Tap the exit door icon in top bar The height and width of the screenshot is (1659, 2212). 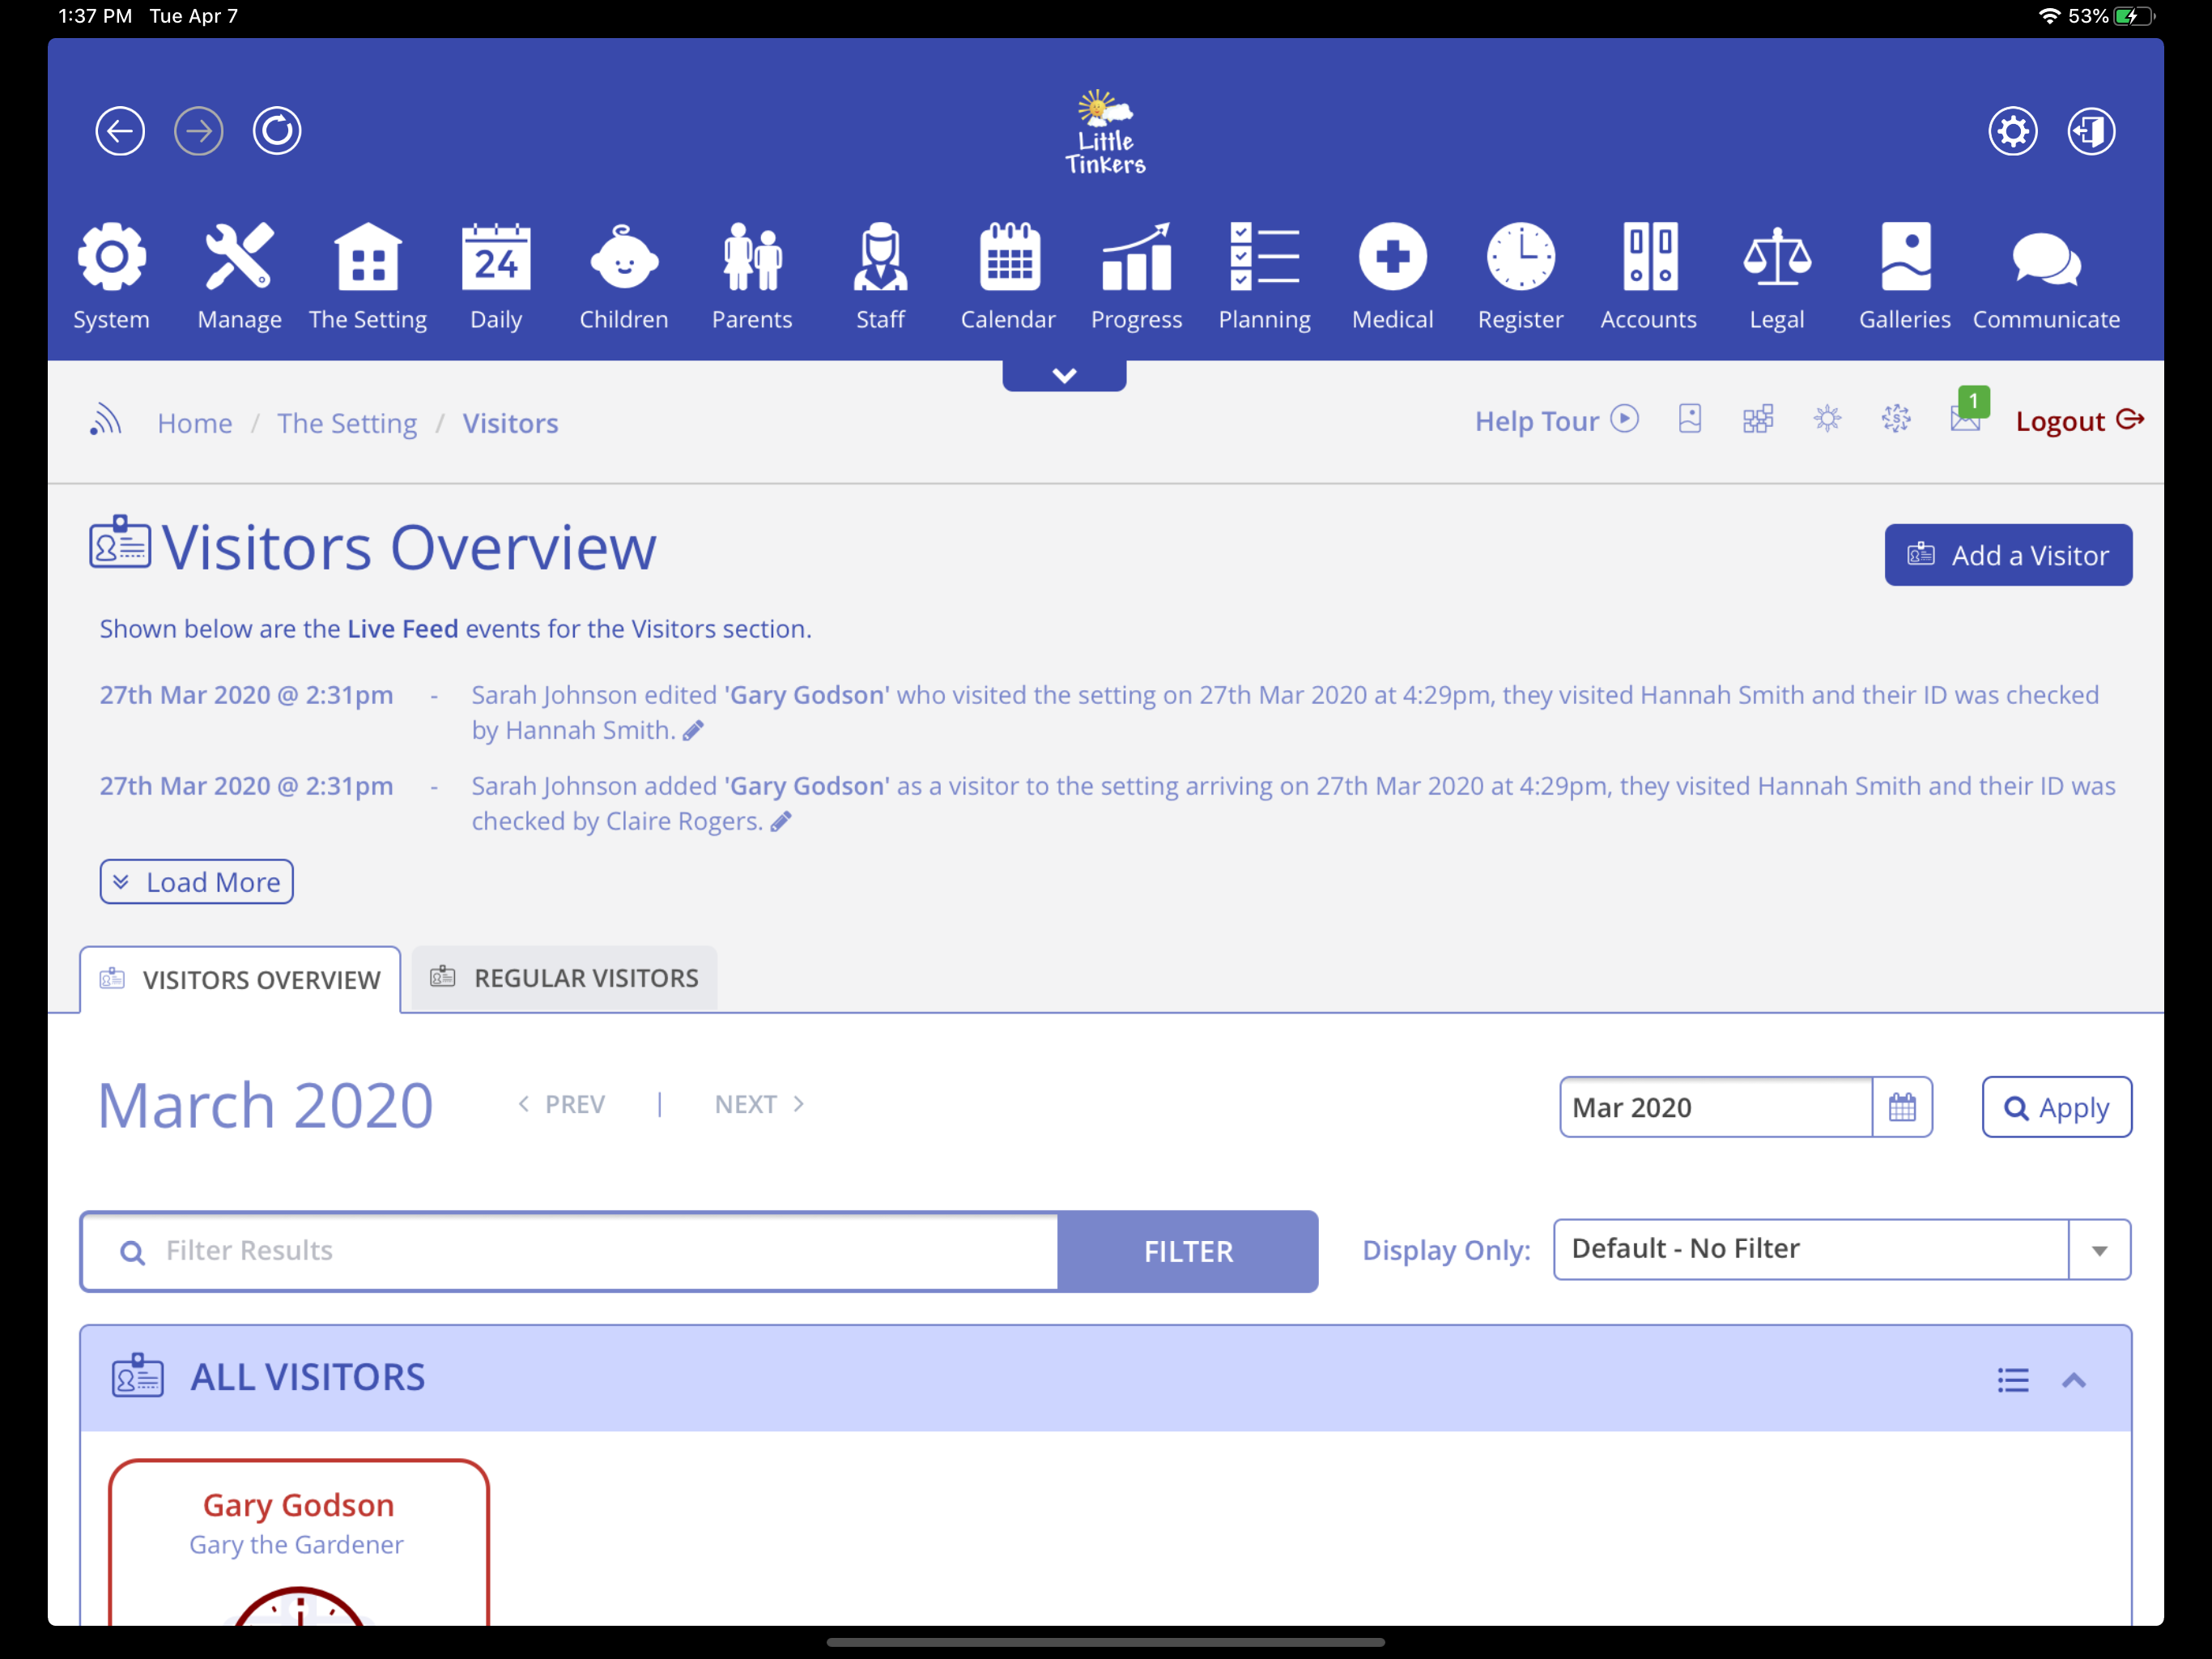[x=2092, y=131]
